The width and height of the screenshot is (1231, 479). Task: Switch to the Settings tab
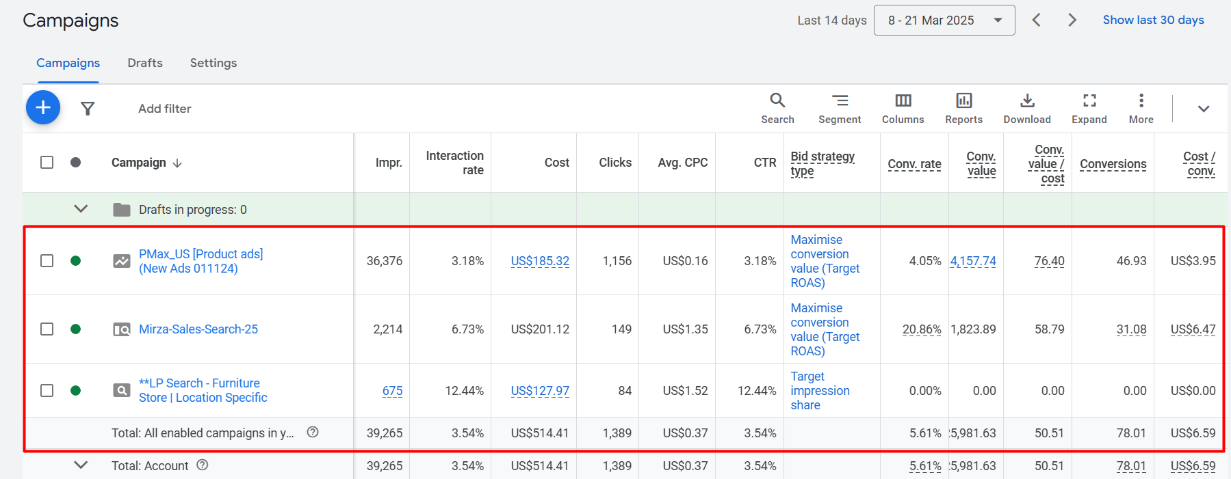[213, 63]
